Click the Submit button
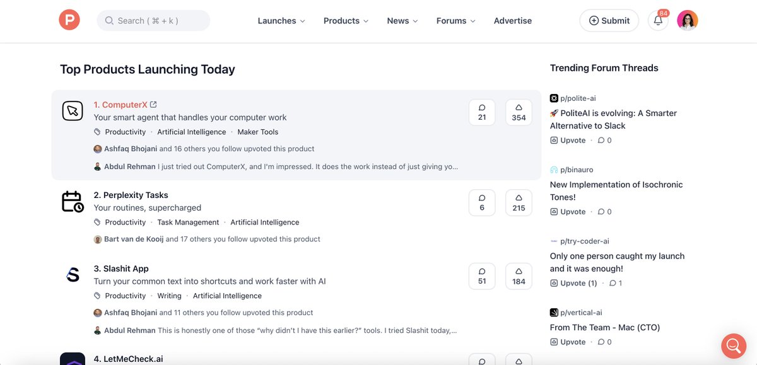This screenshot has height=365, width=757. point(609,20)
